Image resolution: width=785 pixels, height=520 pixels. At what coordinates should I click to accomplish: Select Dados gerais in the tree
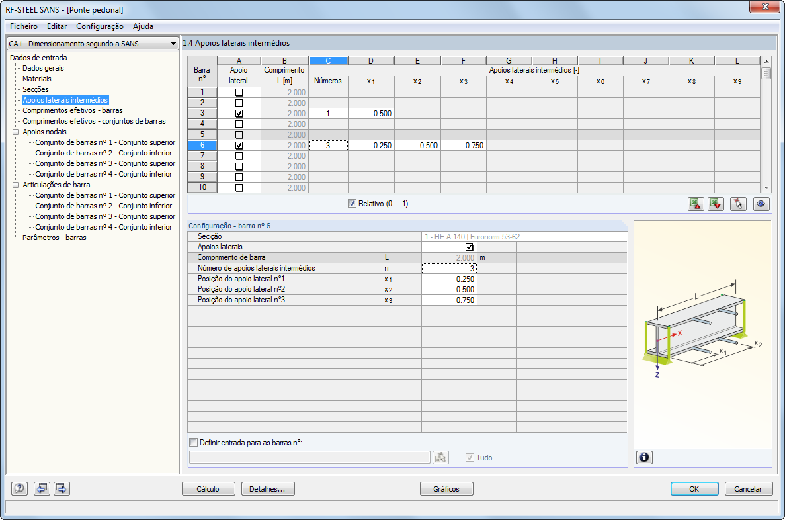pyautogui.click(x=43, y=68)
